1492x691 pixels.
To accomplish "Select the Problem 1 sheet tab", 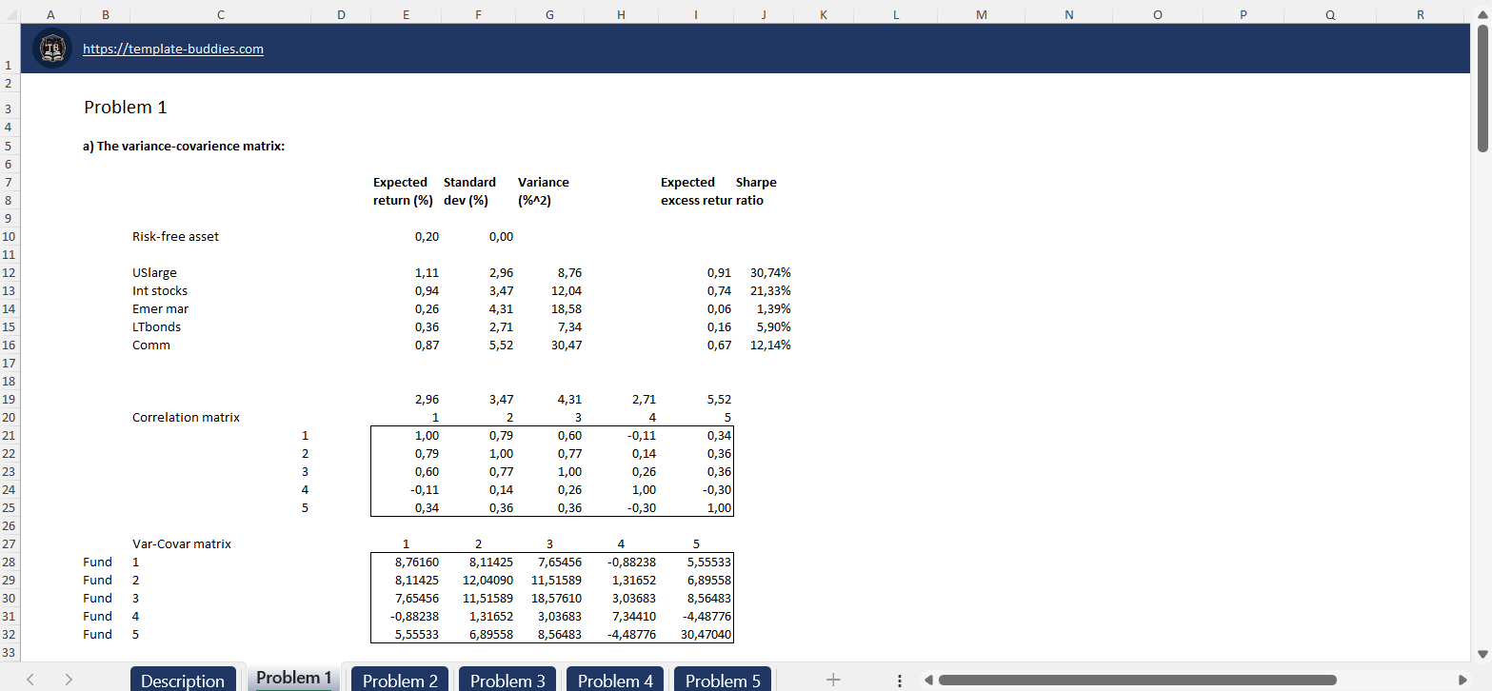I will (294, 678).
